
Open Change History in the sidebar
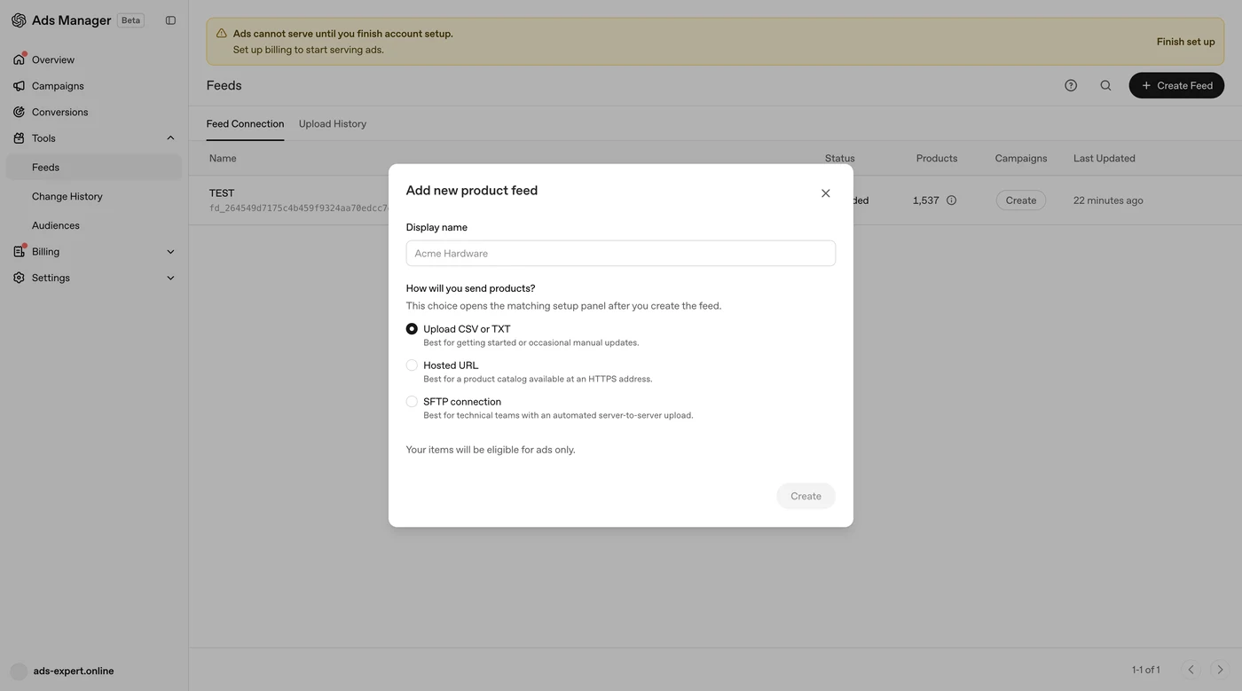tap(94, 196)
